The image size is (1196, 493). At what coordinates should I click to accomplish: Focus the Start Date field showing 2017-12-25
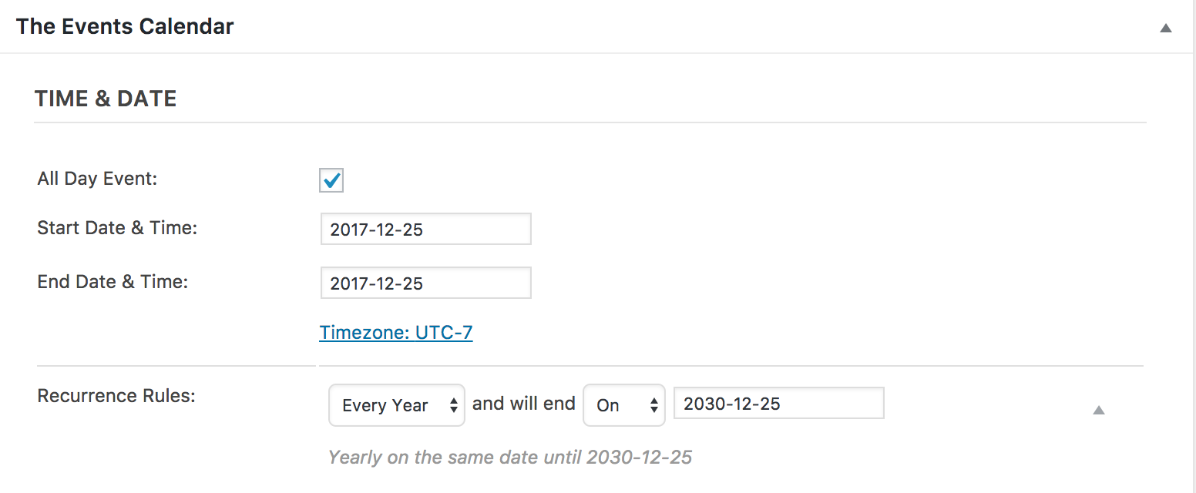(426, 229)
